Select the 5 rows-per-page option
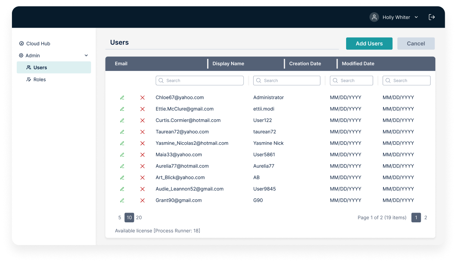Viewport: 457px width, 263px height. (119, 217)
